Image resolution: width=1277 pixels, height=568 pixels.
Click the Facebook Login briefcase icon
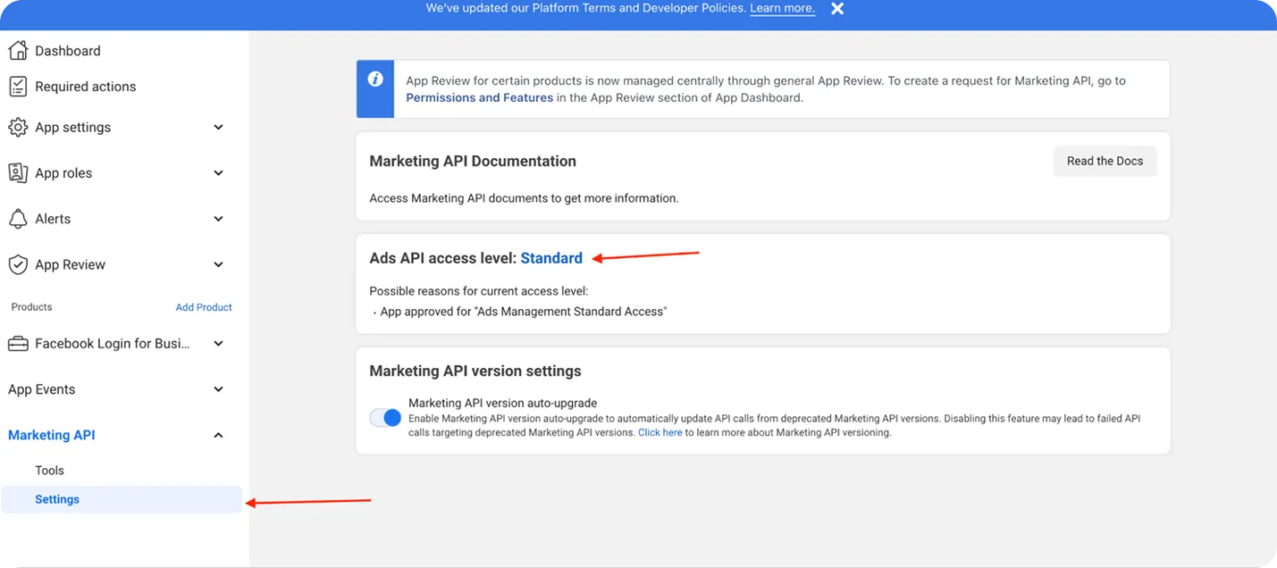(18, 344)
